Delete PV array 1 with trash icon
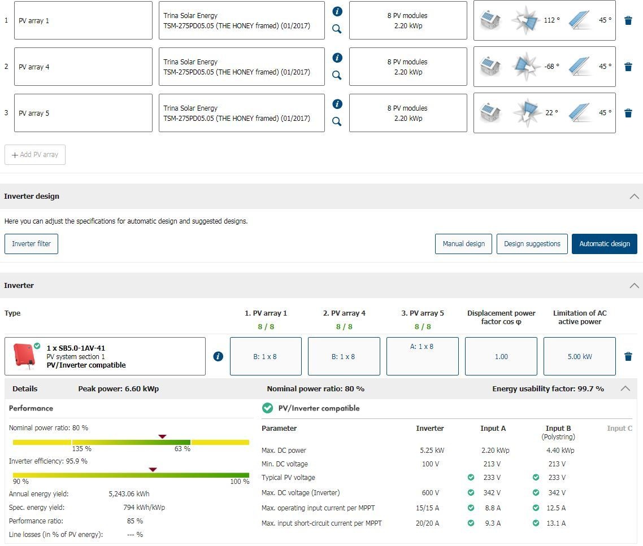 (628, 20)
